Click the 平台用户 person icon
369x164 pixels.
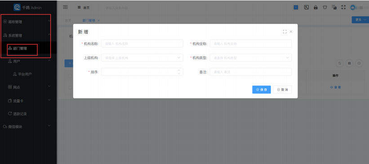point(15,74)
